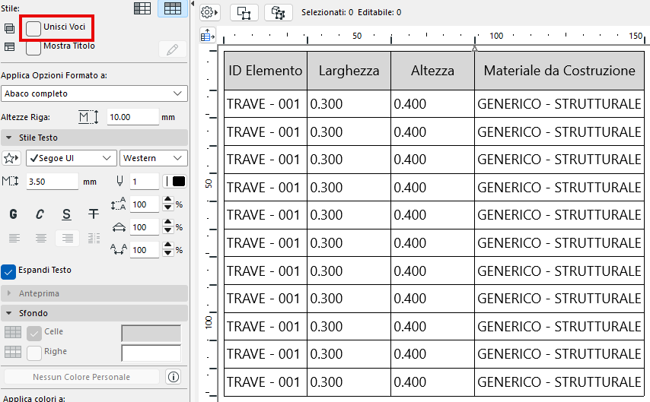
Task: Collapse the left format panel arrow
Action: [x=193, y=4]
